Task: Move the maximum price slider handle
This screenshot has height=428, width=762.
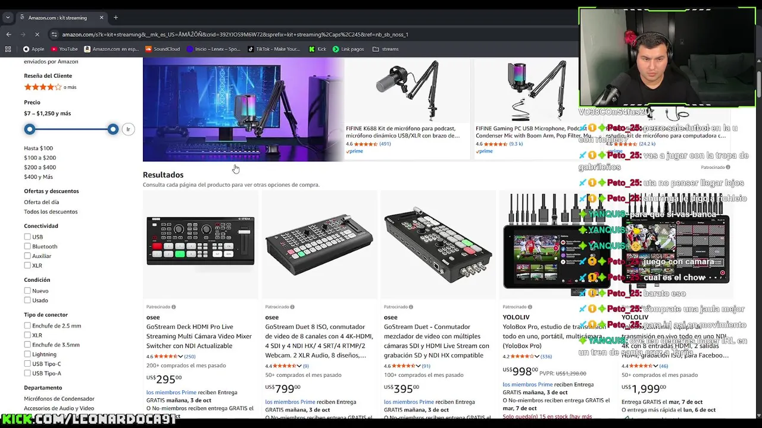Action: [113, 129]
